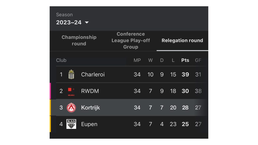Open the Eupen team name link

point(89,124)
